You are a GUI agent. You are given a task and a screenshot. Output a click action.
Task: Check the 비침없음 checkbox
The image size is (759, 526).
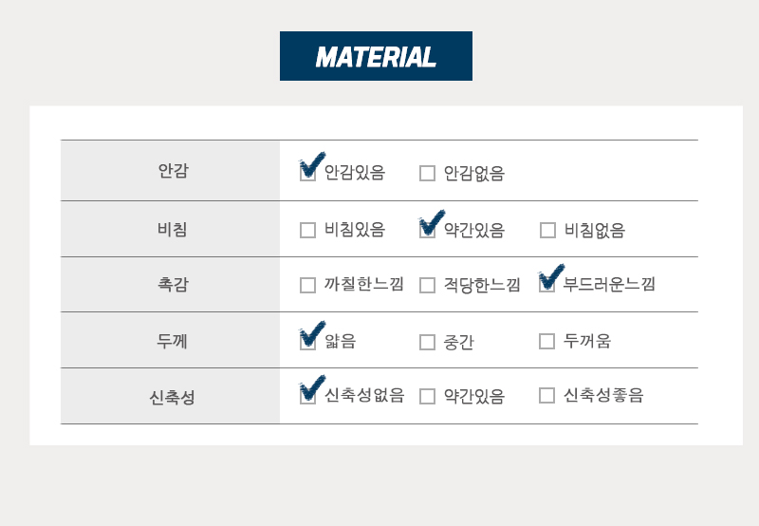coord(547,230)
